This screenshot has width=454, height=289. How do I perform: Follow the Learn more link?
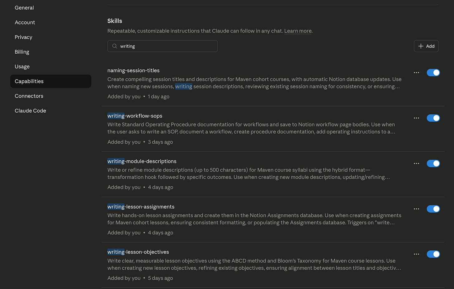[298, 31]
